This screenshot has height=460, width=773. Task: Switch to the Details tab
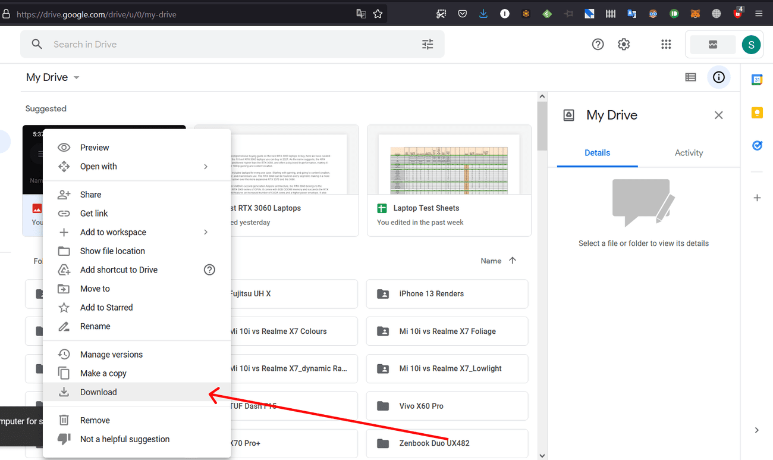[x=596, y=152]
